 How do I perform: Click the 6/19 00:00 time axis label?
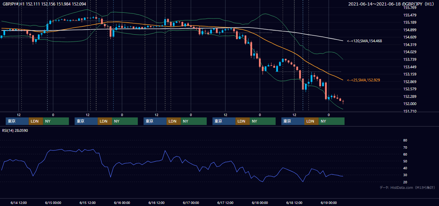[329, 203]
